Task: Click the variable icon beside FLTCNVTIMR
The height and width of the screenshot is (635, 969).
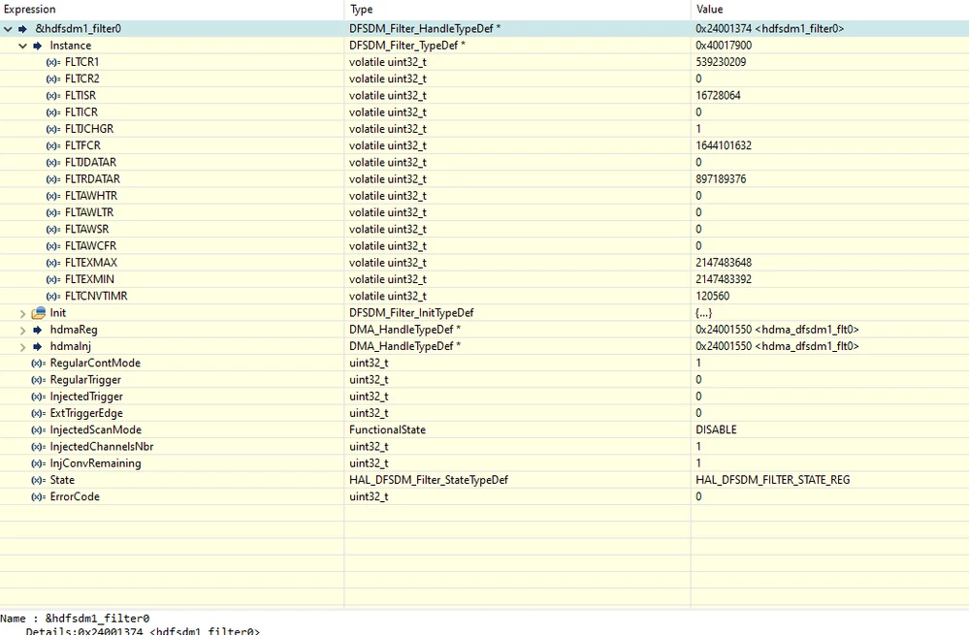Action: tap(53, 297)
